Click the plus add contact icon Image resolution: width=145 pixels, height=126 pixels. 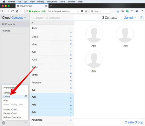[x=26, y=123]
